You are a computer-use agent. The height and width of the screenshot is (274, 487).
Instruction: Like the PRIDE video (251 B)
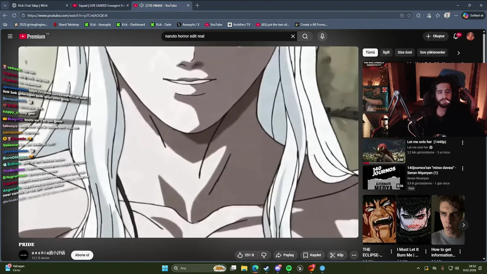pyautogui.click(x=245, y=255)
